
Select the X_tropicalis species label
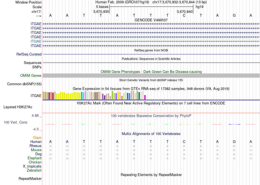(32, 166)
